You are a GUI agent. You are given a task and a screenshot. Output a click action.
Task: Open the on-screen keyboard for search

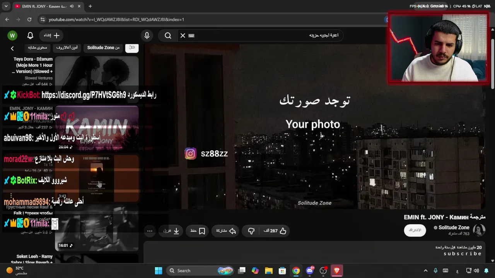point(191,36)
